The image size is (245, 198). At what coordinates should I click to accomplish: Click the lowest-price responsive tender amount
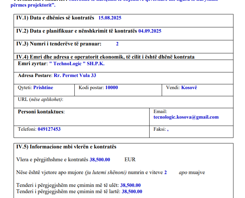point(130,185)
